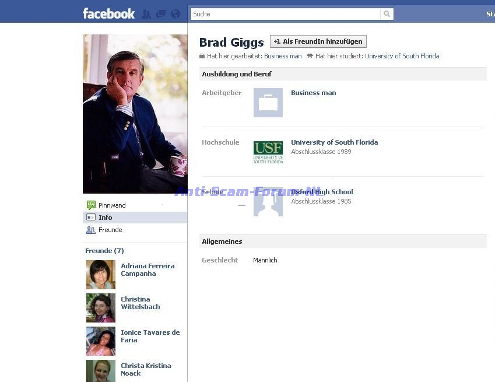Click Christina Wittelsbach's friend thumbnail
The height and width of the screenshot is (382, 495).
(101, 308)
